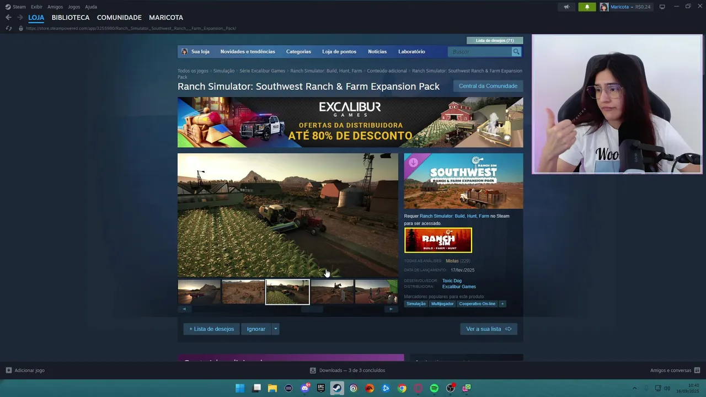Screen dimensions: 706x397
Task: Switch to the BIBLIOTECA tab
Action: pos(71,18)
